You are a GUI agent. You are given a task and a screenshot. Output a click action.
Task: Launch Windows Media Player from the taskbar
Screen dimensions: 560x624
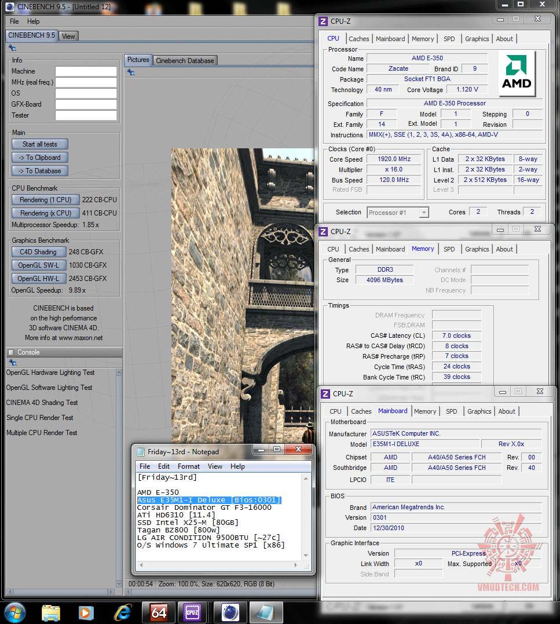click(86, 612)
